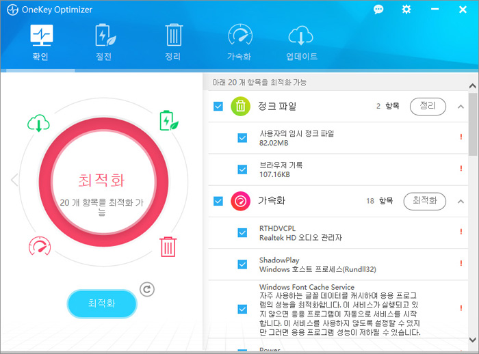Uncheck the RTHDVCPL item checkbox
This screenshot has height=354, width=479.
click(242, 232)
